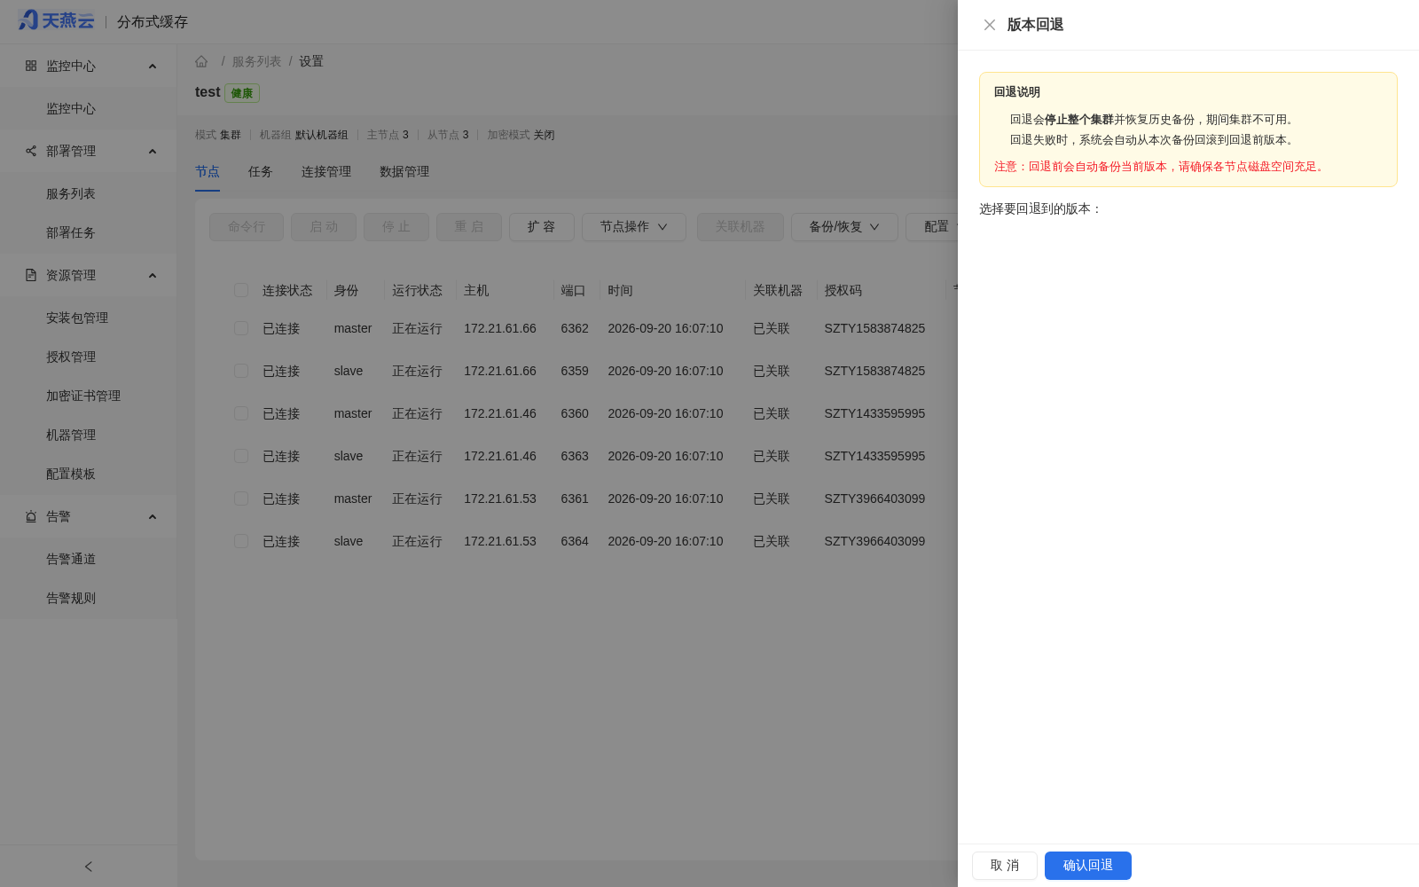1419x887 pixels.
Task: Switch to the 数据管理 tab
Action: tap(404, 171)
